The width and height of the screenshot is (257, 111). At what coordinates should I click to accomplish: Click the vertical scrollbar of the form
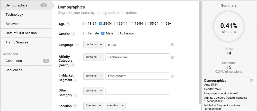[200, 52]
